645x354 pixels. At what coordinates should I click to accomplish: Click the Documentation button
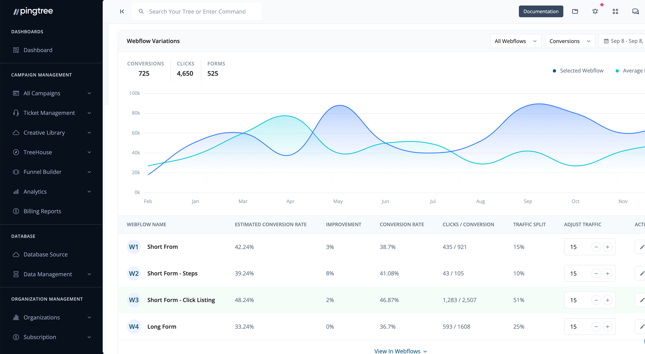pos(541,11)
